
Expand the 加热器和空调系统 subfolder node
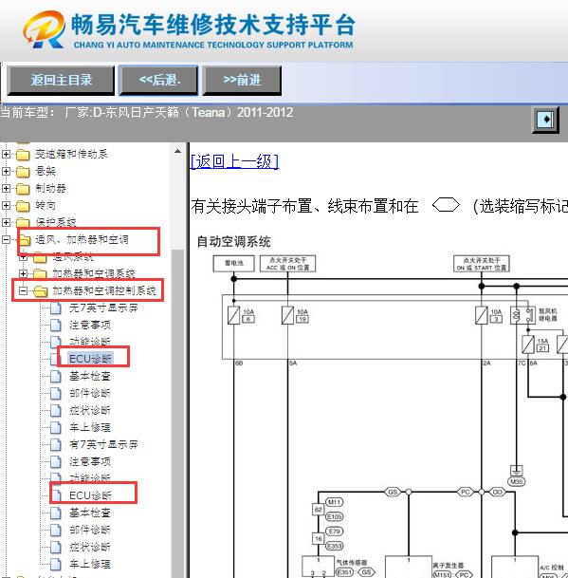(x=23, y=273)
